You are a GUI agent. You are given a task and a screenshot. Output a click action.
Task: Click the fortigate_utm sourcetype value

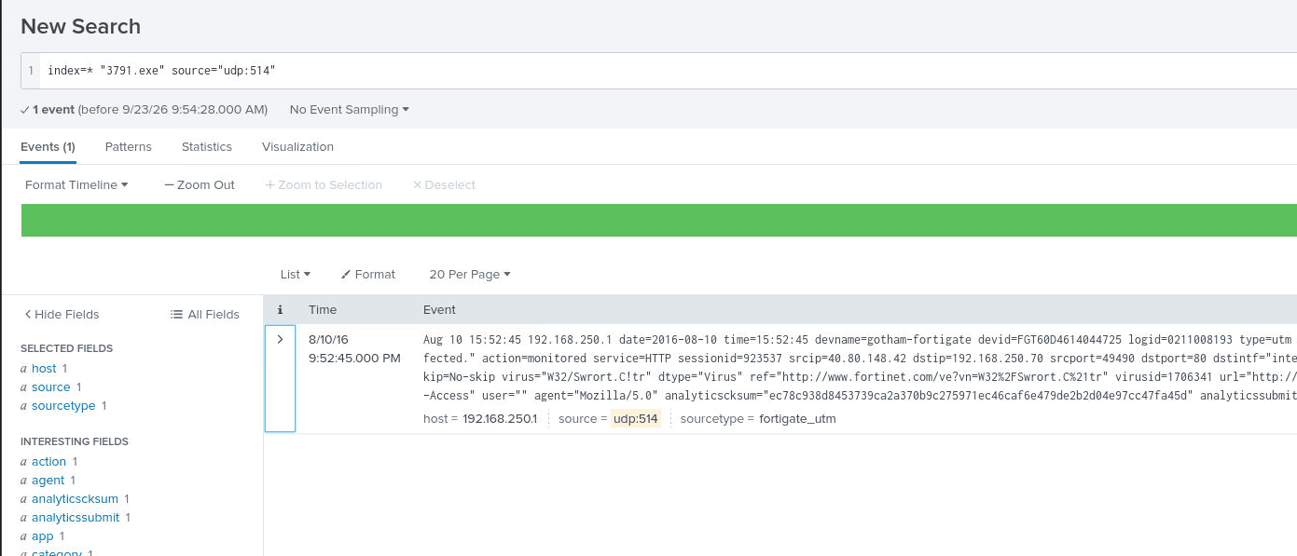(797, 419)
